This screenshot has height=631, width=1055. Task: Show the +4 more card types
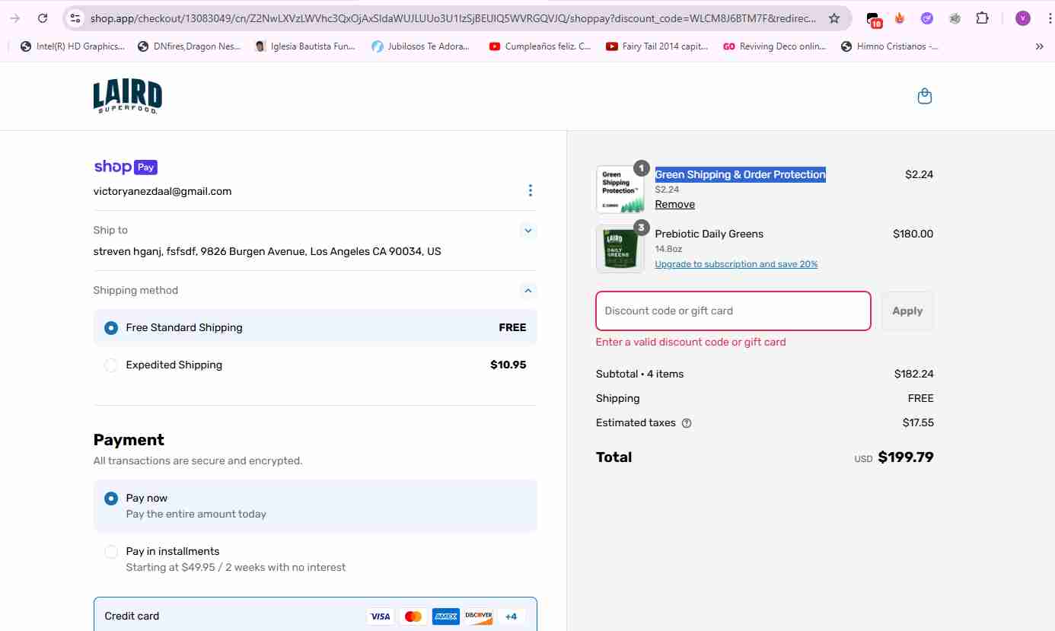click(511, 617)
